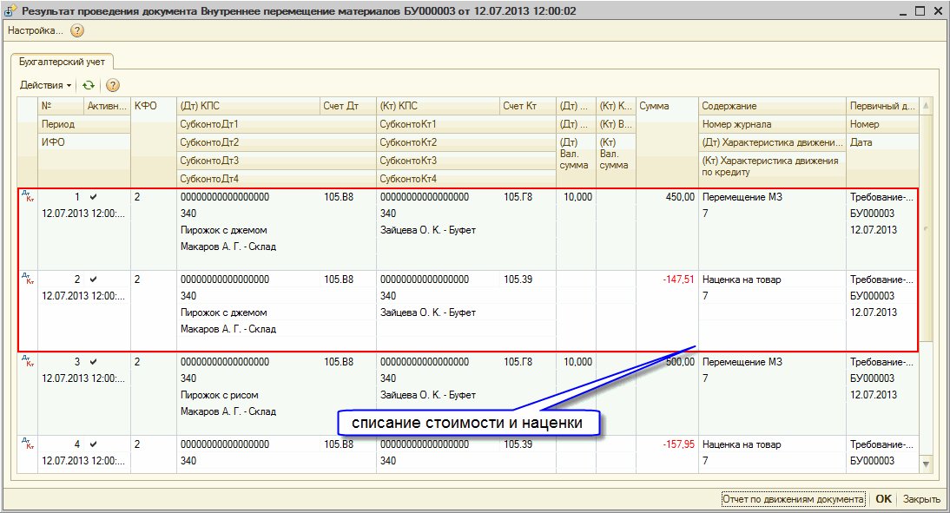The image size is (950, 513).
Task: Open the Действия dropdown menu
Action: click(x=45, y=85)
